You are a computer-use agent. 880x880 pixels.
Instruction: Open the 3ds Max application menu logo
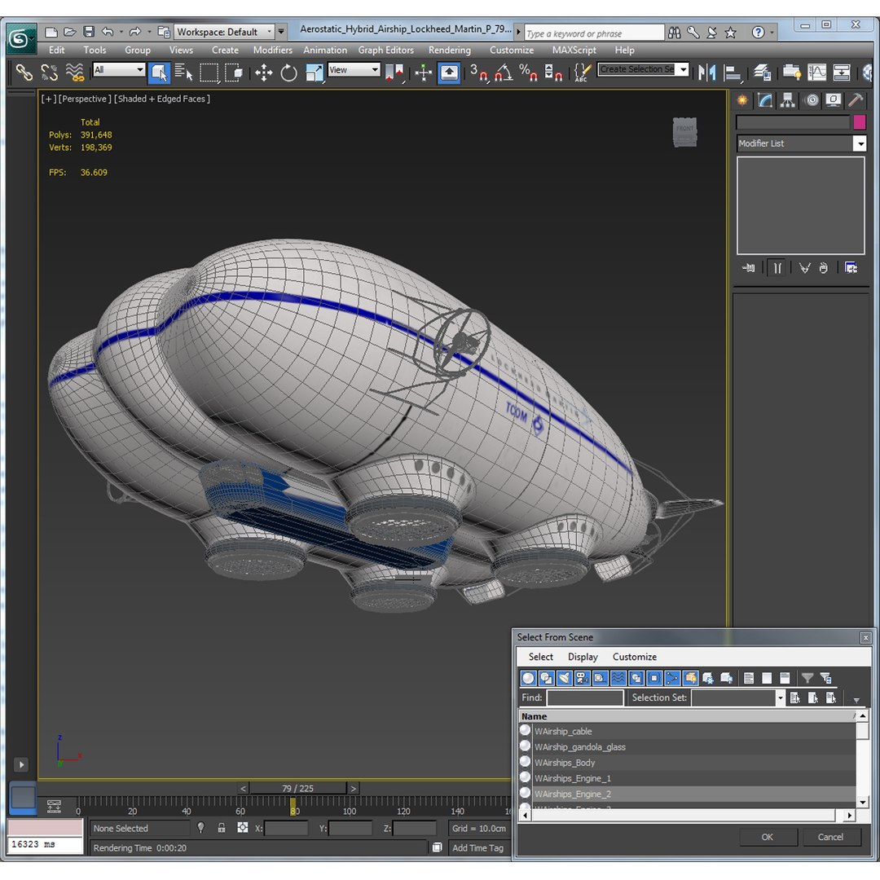(x=20, y=39)
